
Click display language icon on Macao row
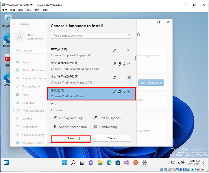point(115,77)
